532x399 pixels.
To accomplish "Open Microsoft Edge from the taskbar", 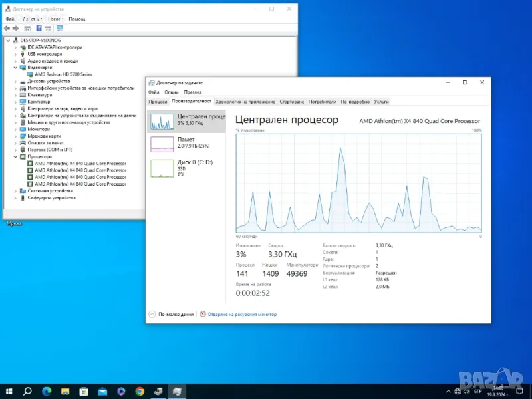I will 47,391.
